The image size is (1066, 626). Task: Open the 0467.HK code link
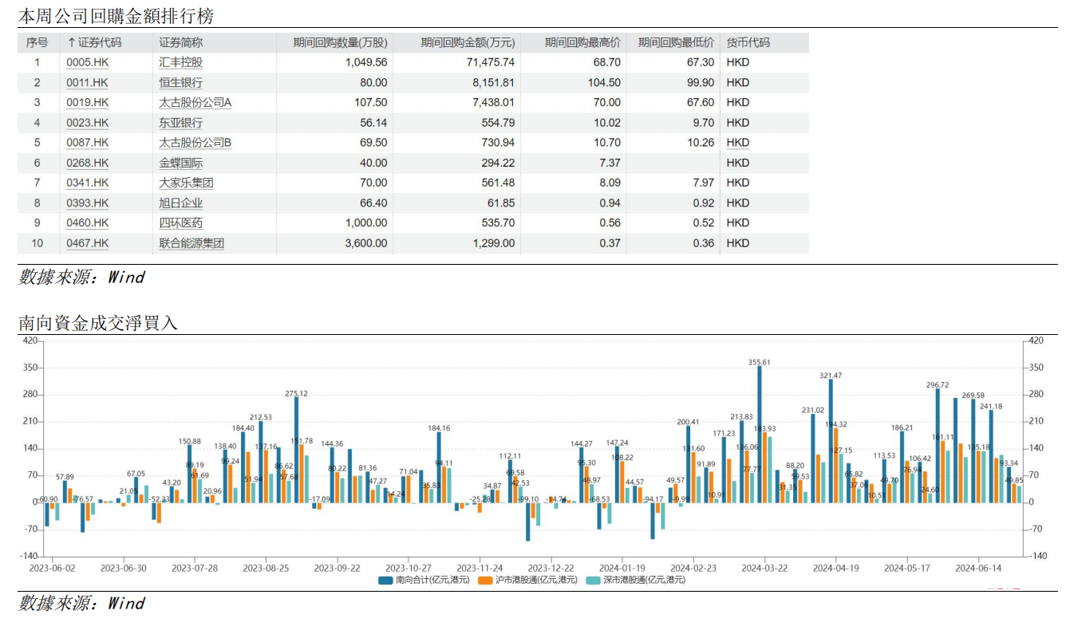coord(87,243)
